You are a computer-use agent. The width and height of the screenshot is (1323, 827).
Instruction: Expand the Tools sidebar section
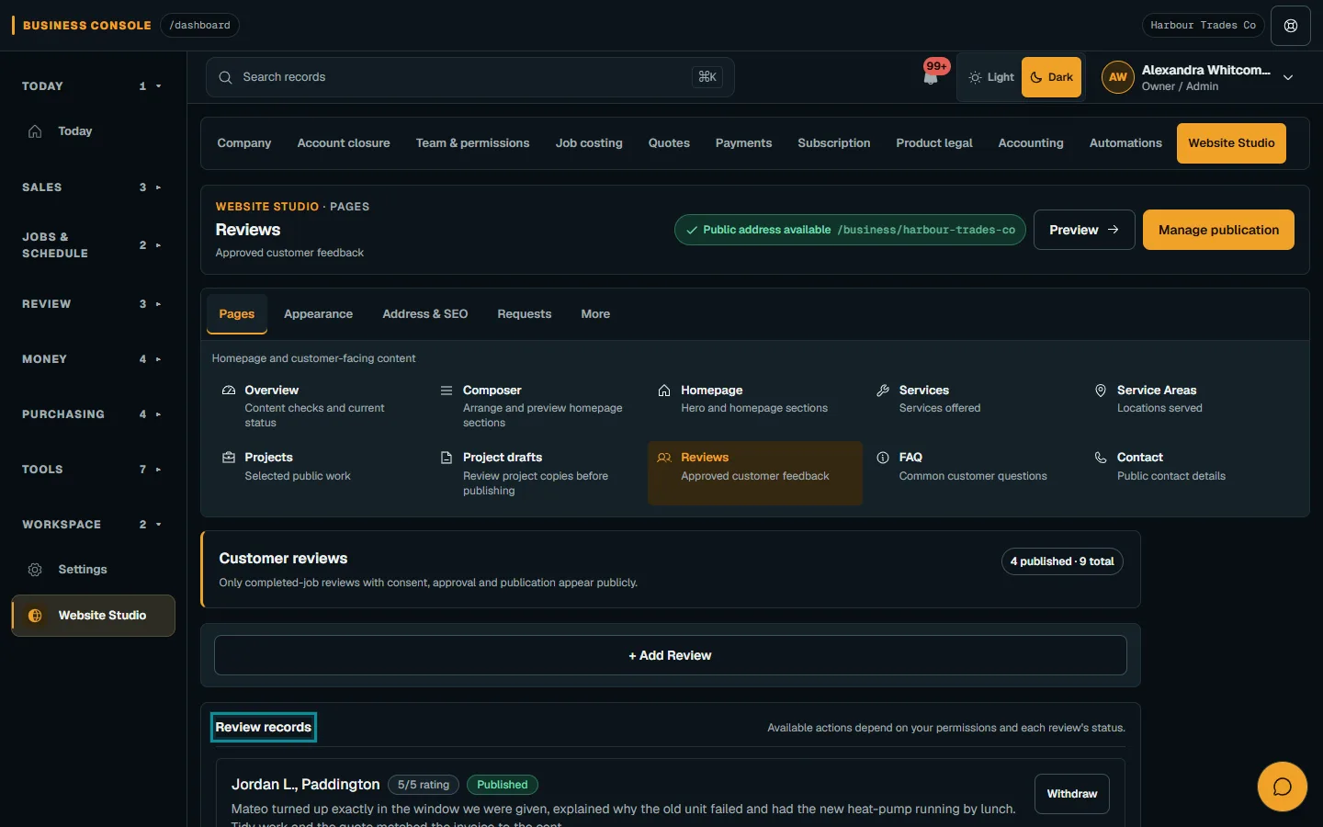click(92, 470)
